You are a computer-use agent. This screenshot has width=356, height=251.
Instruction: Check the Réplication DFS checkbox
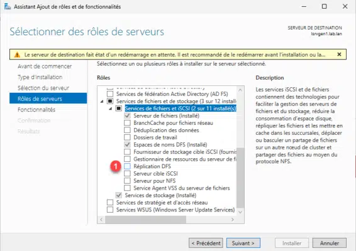(128, 166)
